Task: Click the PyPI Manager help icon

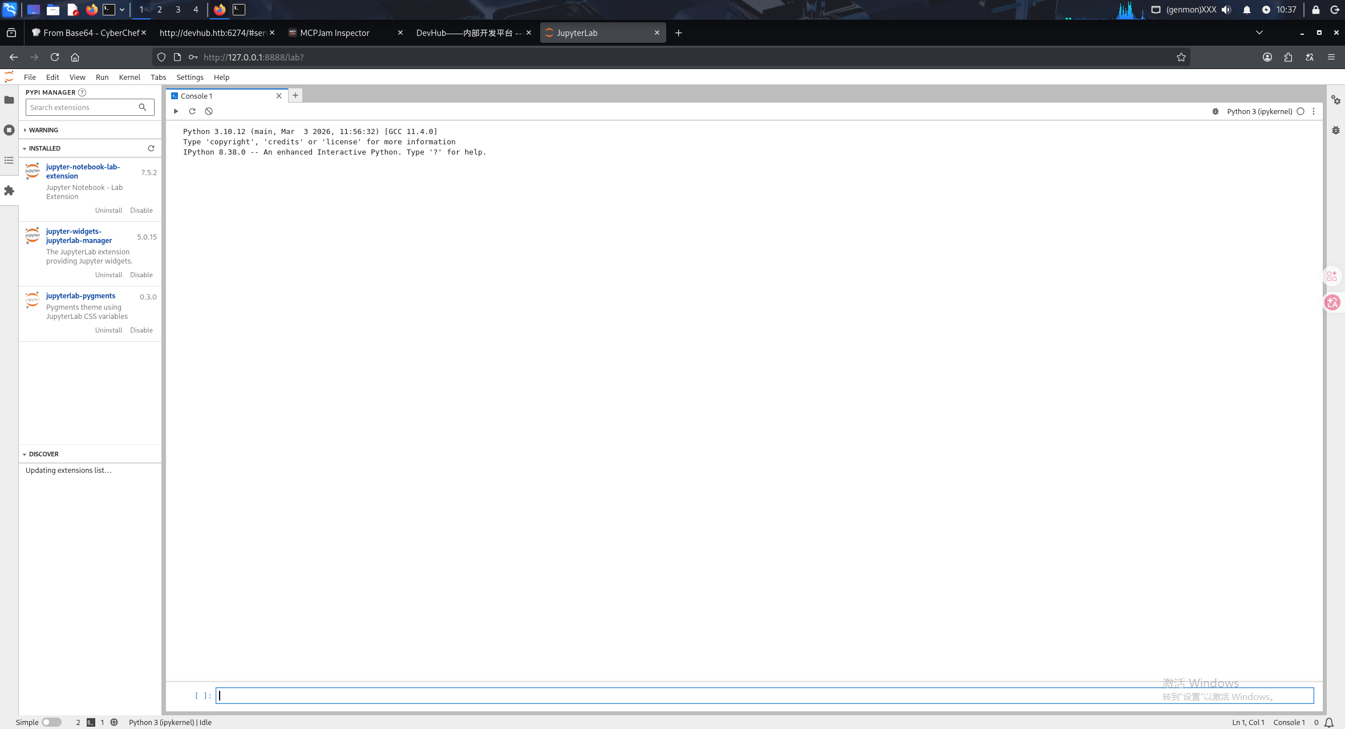Action: tap(82, 92)
